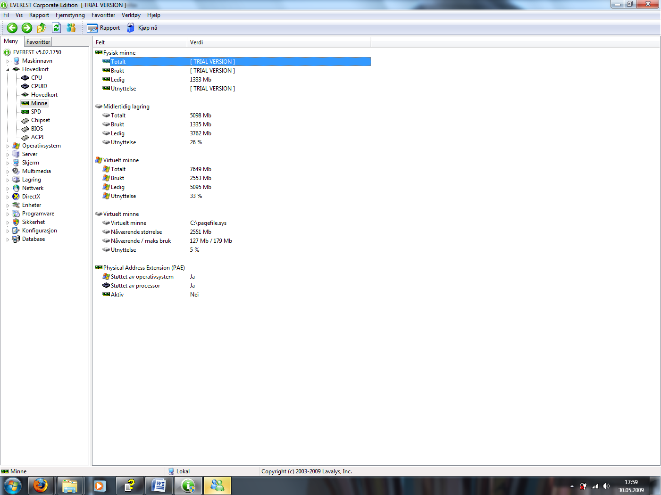Click the green Back arrow button

[x=12, y=28]
